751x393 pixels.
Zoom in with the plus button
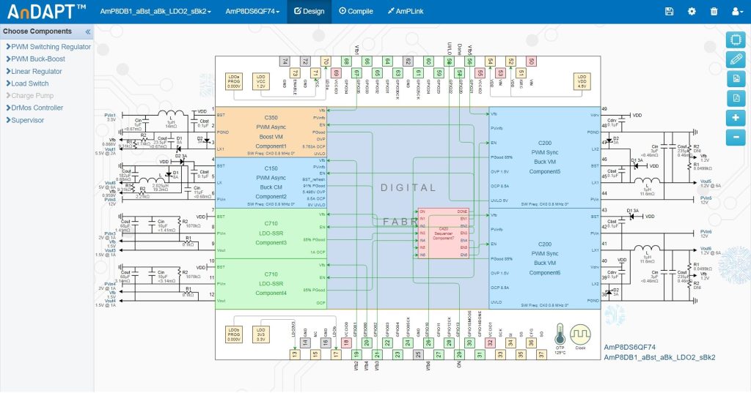point(736,118)
